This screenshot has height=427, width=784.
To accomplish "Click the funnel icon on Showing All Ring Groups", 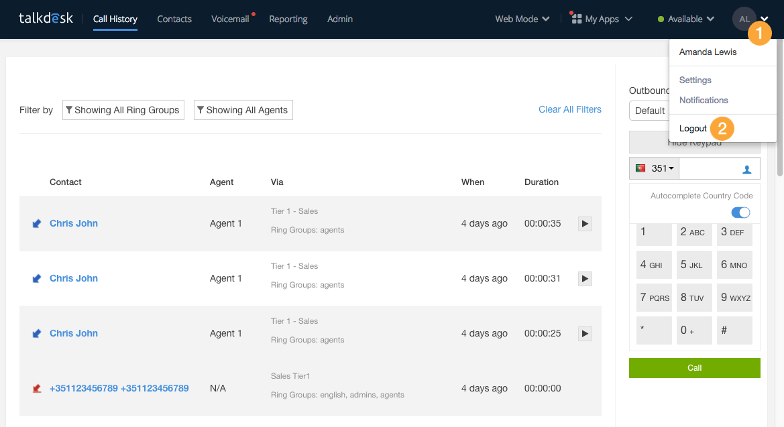I will tap(69, 110).
